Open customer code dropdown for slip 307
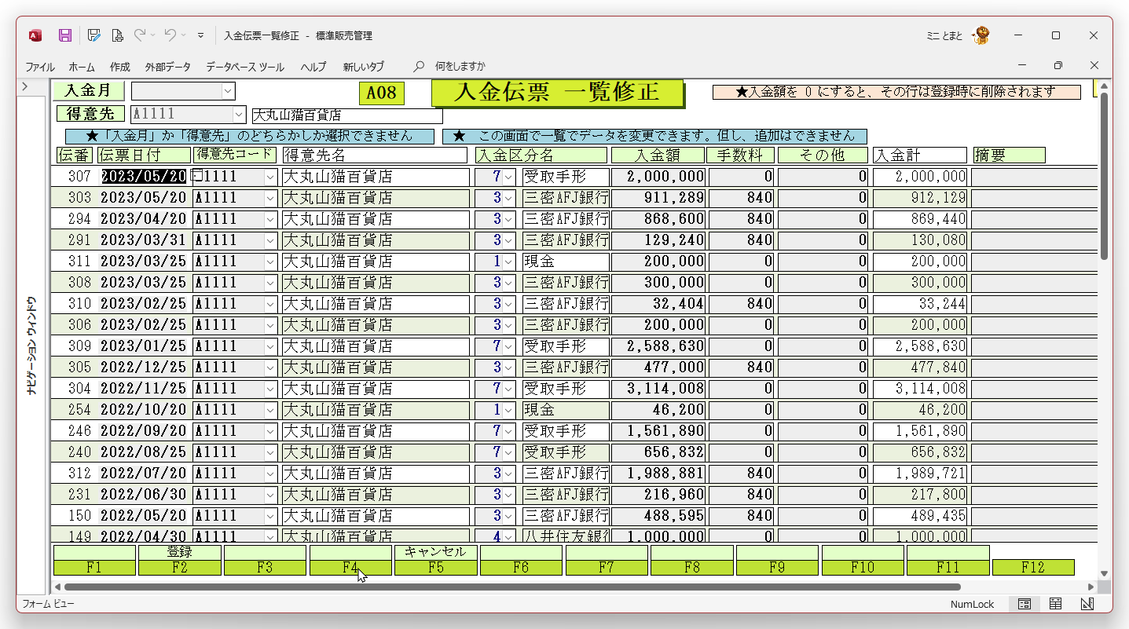 pos(271,177)
